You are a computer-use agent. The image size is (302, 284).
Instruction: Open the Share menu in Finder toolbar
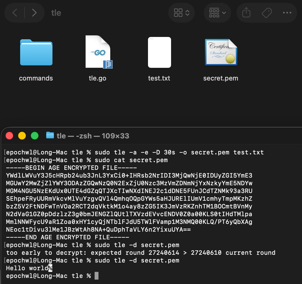tap(246, 13)
